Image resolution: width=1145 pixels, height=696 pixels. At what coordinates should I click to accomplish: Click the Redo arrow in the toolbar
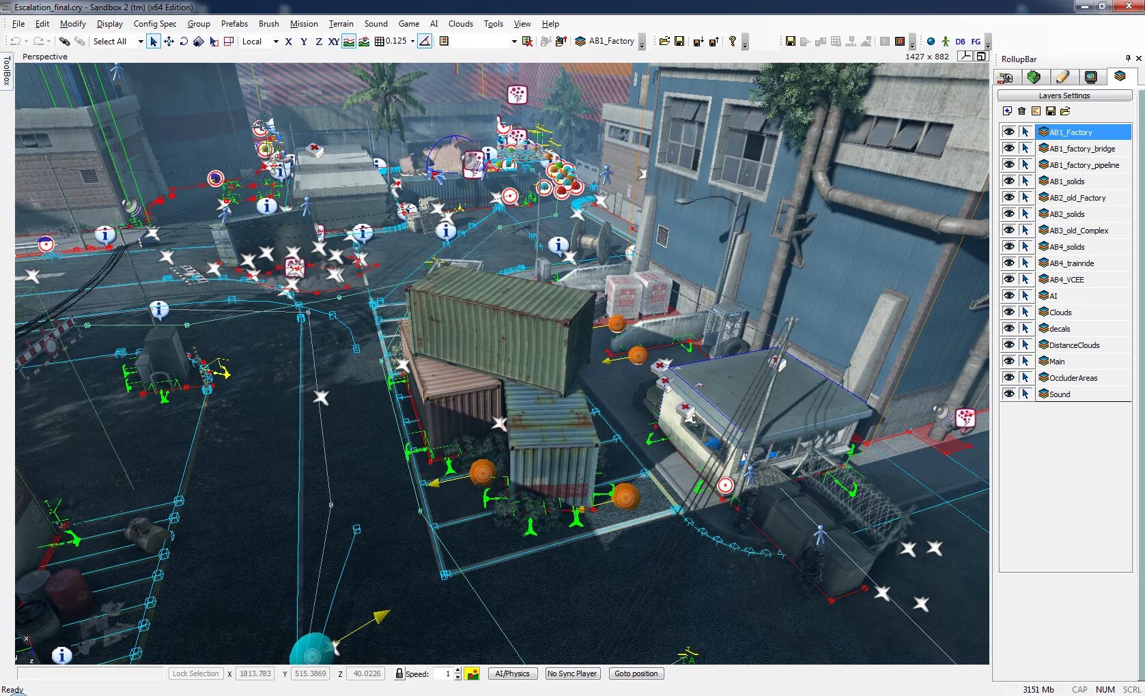point(38,41)
